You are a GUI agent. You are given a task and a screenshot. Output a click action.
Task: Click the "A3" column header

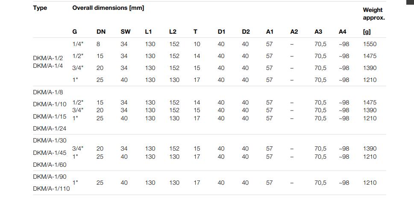pos(318,32)
